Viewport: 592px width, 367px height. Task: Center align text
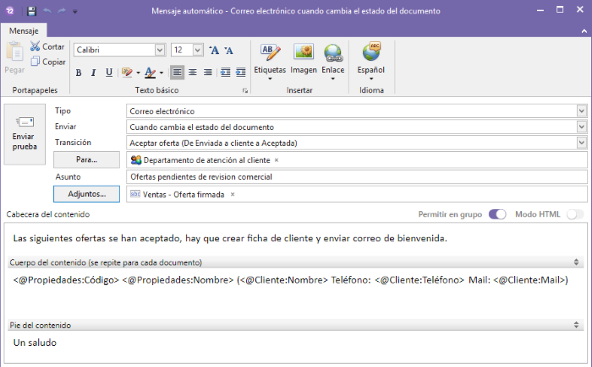pos(193,73)
